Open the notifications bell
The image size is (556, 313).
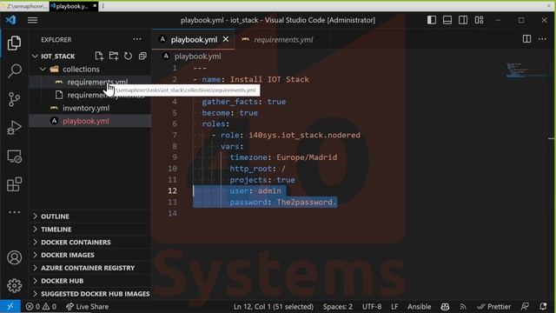click(x=543, y=307)
